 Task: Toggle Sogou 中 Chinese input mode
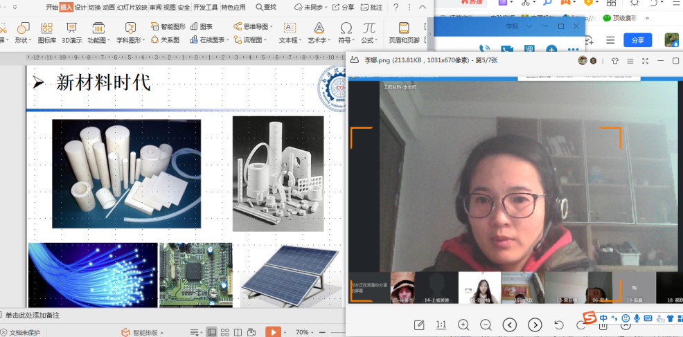tap(603, 318)
